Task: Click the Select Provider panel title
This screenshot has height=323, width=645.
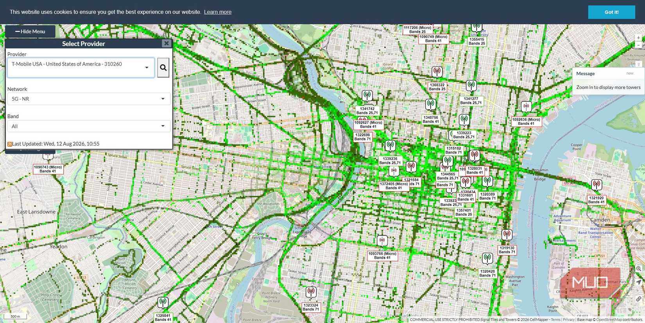Action: tap(84, 44)
